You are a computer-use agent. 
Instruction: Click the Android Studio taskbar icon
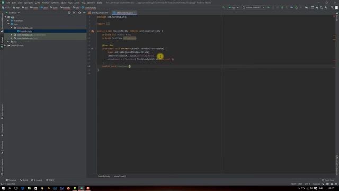[x=81, y=188]
